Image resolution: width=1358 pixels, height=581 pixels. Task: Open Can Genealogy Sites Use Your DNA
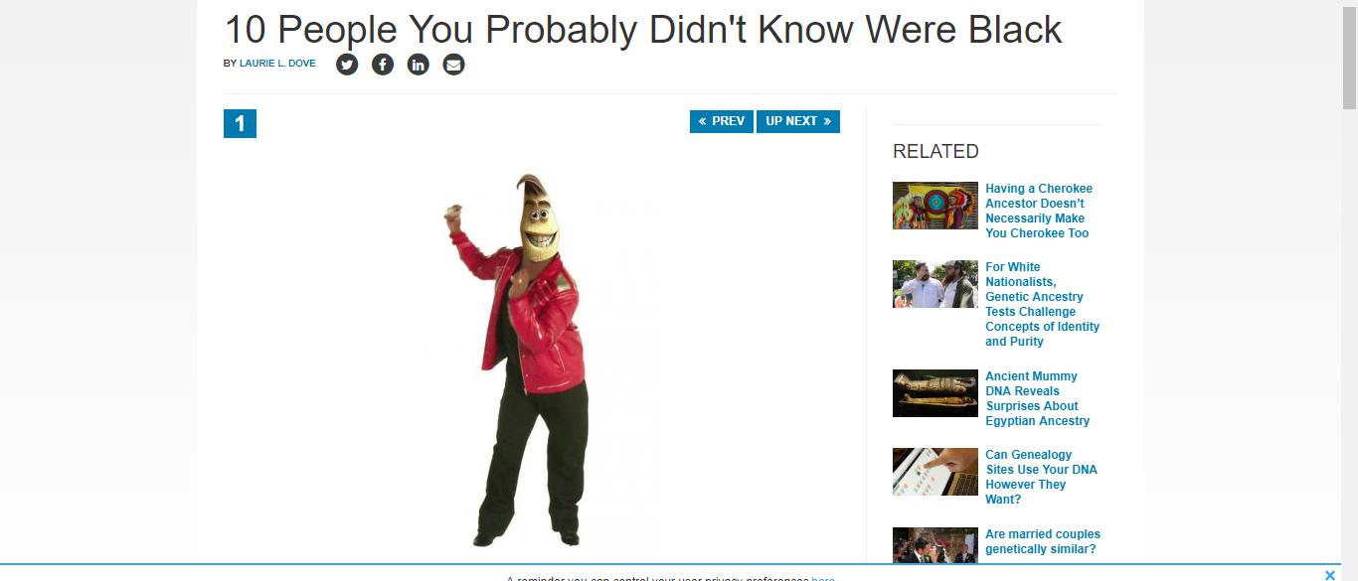[x=1041, y=477]
